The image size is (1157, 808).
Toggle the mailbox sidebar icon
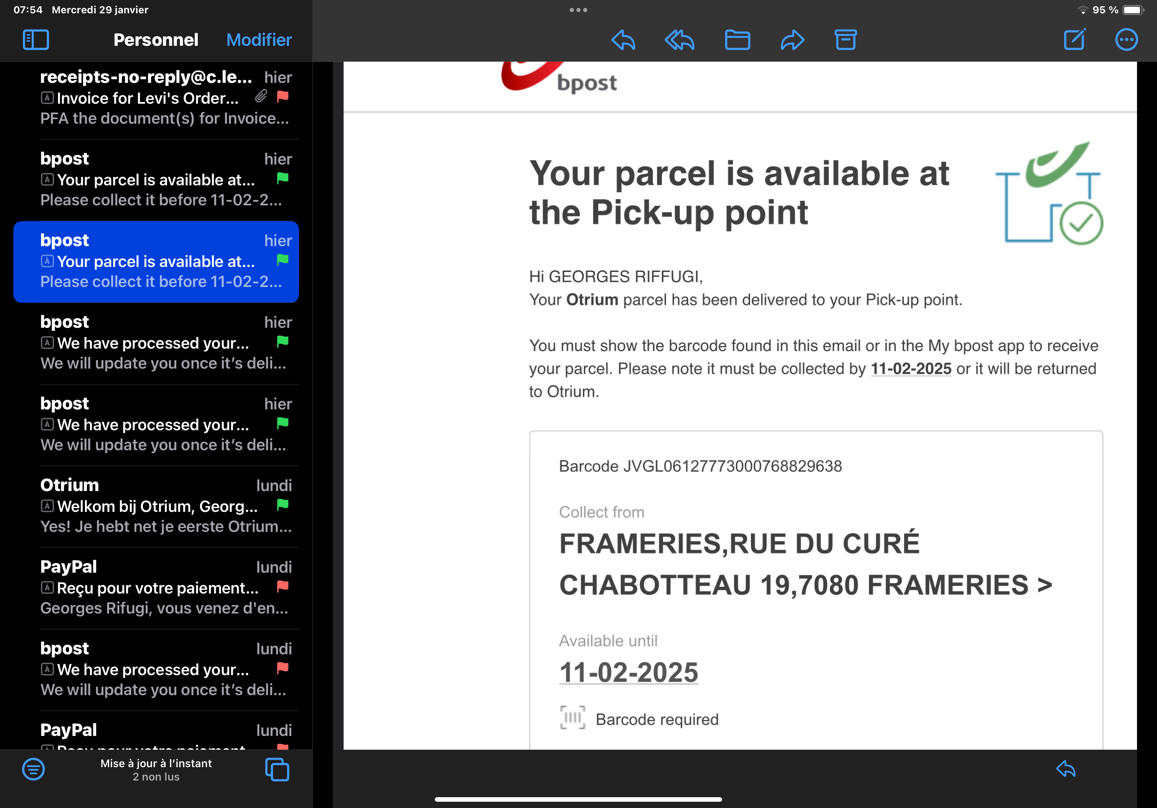pyautogui.click(x=36, y=40)
